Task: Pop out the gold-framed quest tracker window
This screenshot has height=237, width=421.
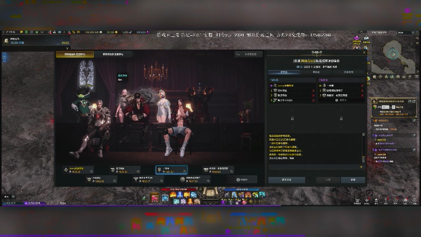Action: (x=414, y=101)
